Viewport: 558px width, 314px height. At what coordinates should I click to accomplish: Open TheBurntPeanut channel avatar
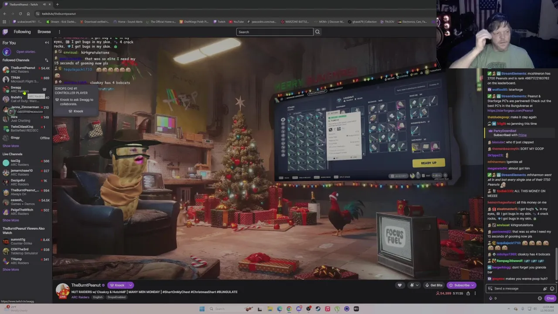62,290
